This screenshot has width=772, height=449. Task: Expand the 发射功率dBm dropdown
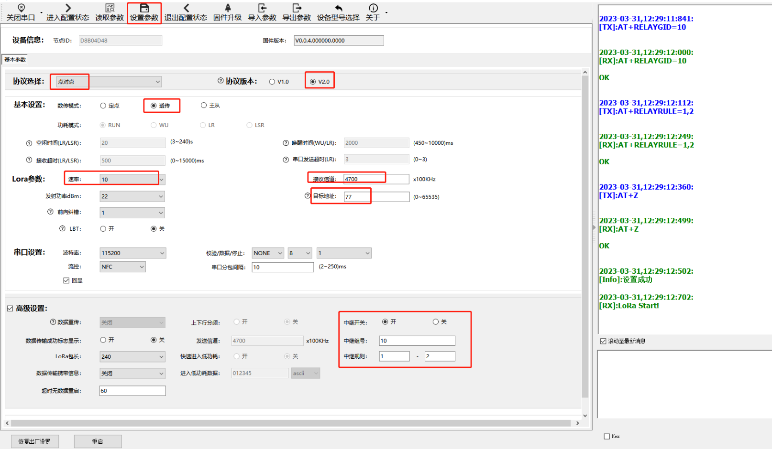[x=161, y=196]
